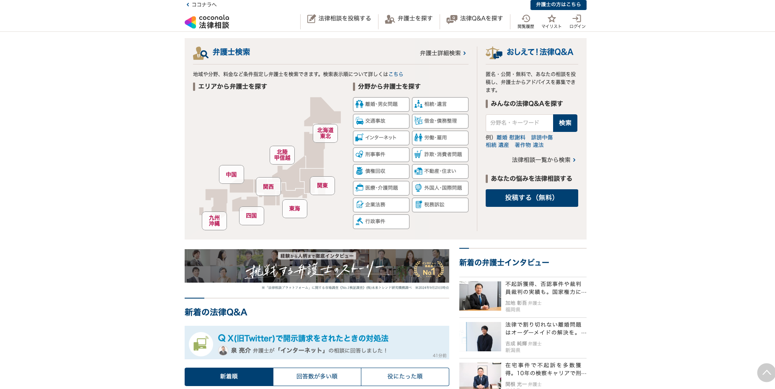Choose the 不動産・住まい category

click(x=440, y=171)
